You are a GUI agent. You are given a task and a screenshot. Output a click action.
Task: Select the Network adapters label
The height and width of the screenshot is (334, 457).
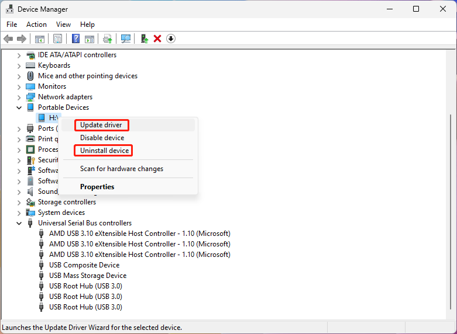[66, 97]
